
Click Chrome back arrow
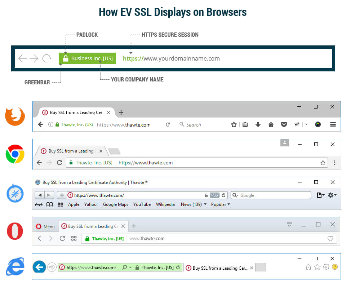pos(39,163)
